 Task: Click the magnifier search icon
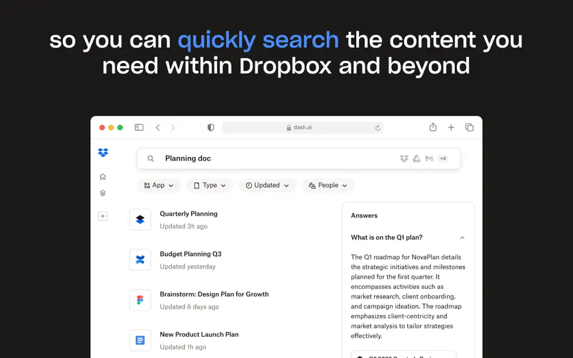pyautogui.click(x=151, y=158)
